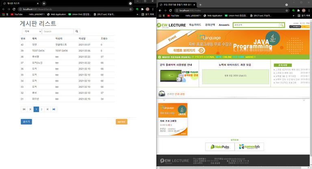Reload the left window board list page
The width and height of the screenshot is (312, 169).
tap(14, 9)
